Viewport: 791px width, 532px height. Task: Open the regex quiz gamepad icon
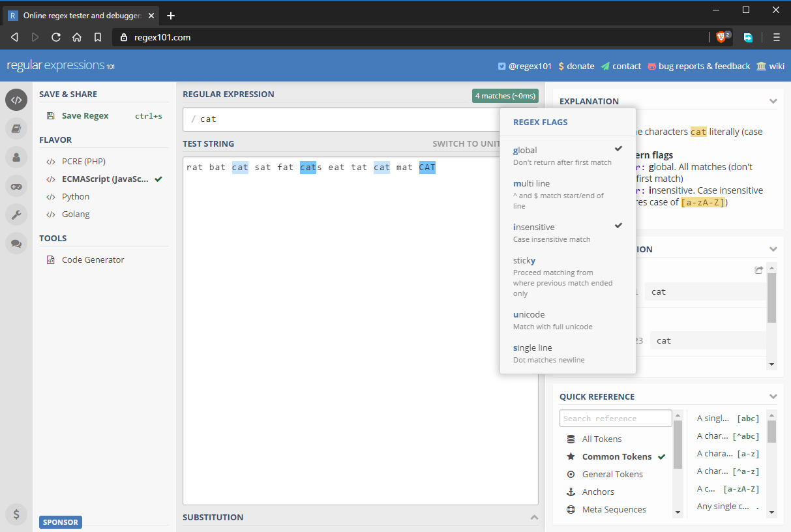[x=16, y=186]
